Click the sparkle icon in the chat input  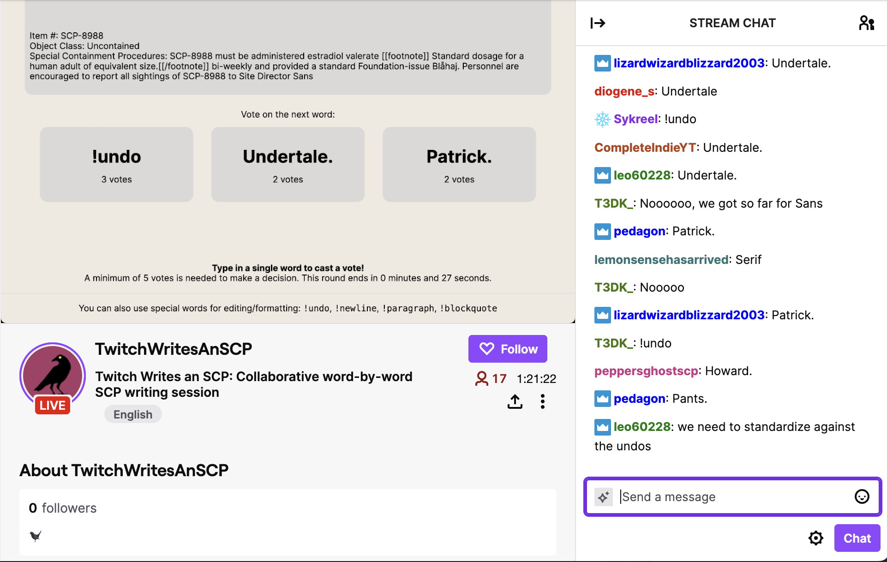tap(603, 497)
